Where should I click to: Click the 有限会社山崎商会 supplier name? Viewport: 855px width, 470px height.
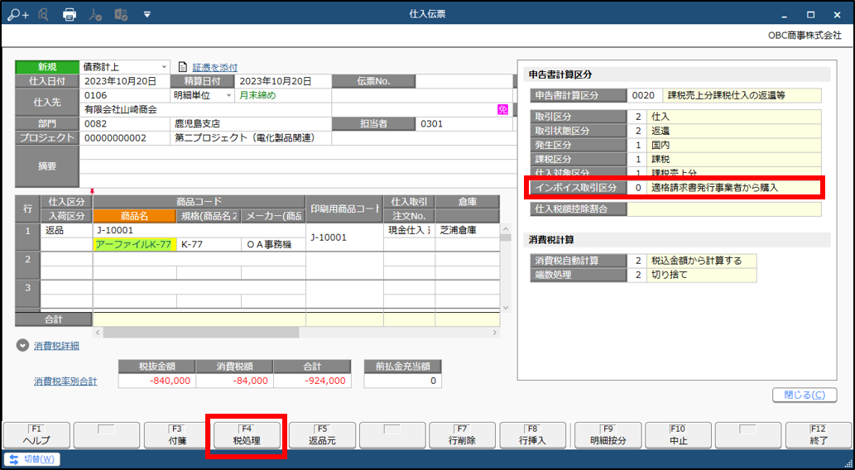click(x=121, y=109)
